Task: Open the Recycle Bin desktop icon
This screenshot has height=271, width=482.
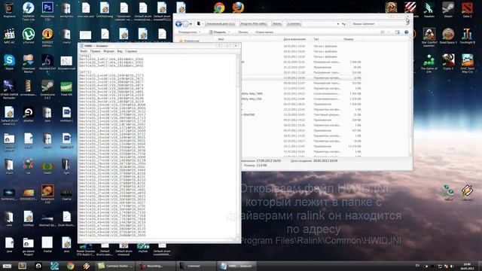Action: point(9,10)
